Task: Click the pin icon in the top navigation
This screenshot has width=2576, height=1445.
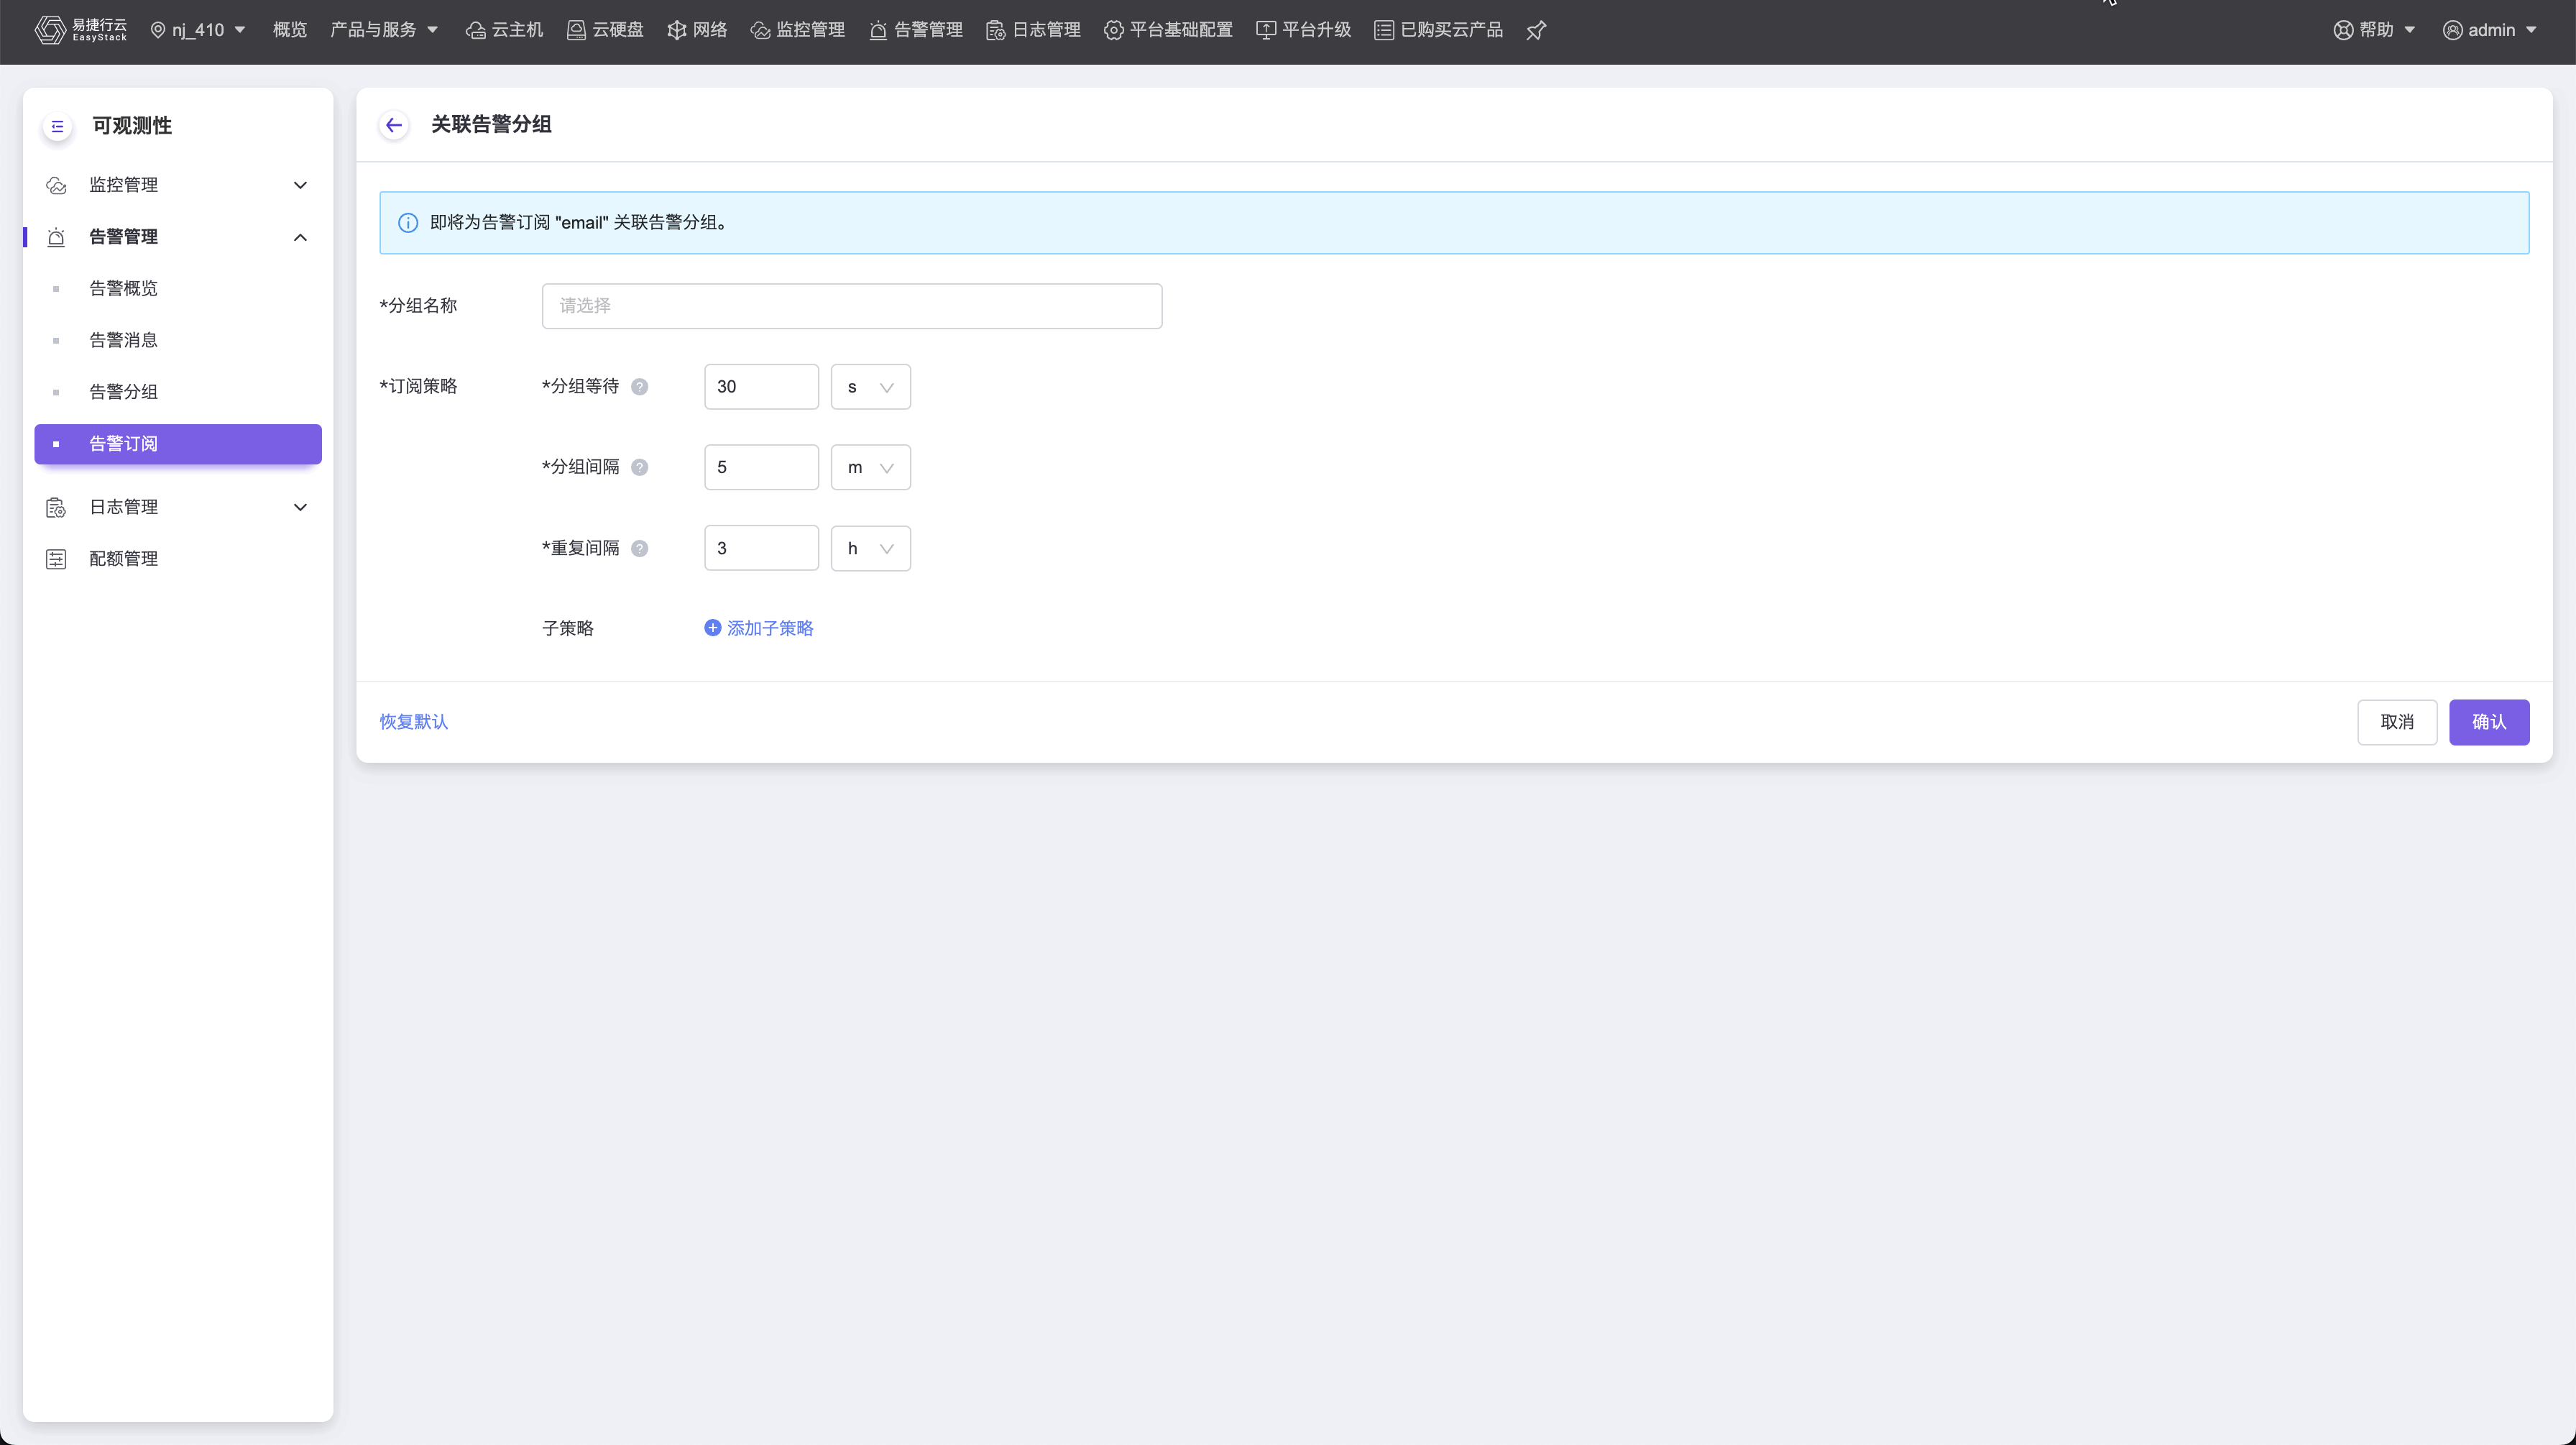Action: pos(1536,30)
